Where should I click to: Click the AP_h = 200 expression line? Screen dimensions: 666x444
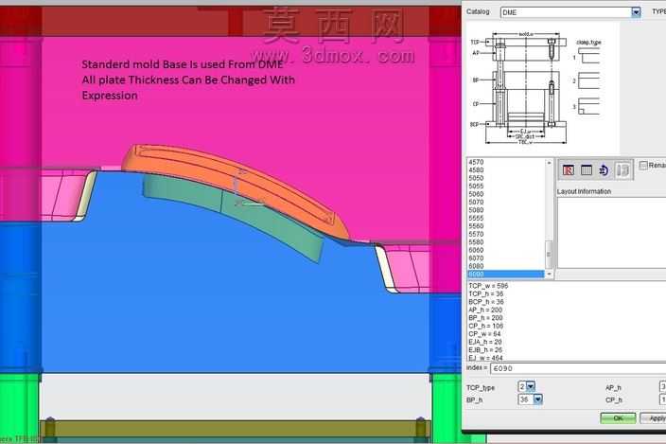[x=485, y=311]
